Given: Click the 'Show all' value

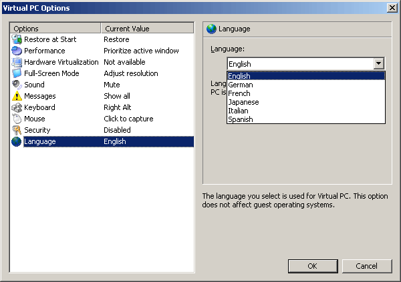Looking at the screenshot, I should [x=117, y=96].
